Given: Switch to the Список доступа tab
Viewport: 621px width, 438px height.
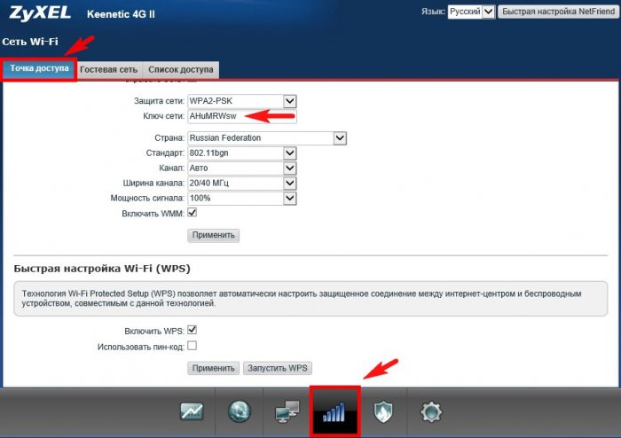Looking at the screenshot, I should (x=181, y=70).
